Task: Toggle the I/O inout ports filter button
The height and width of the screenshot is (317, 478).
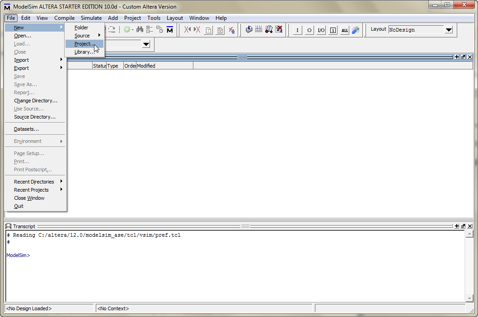Action: (x=321, y=30)
